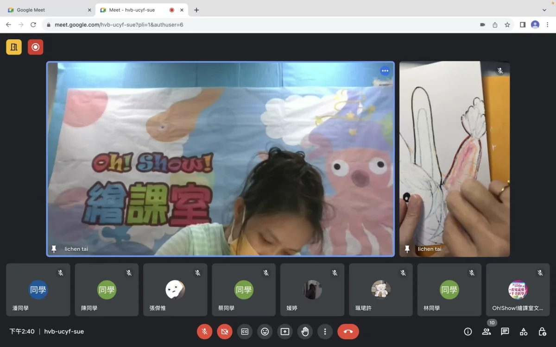Select the main lichen tai video tile
The height and width of the screenshot is (347, 556).
(221, 159)
